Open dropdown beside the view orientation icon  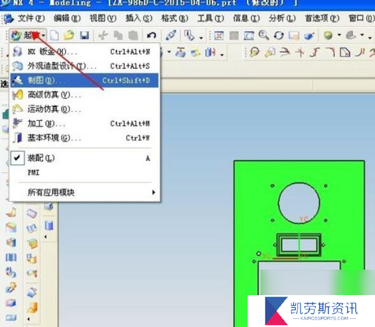[362, 35]
